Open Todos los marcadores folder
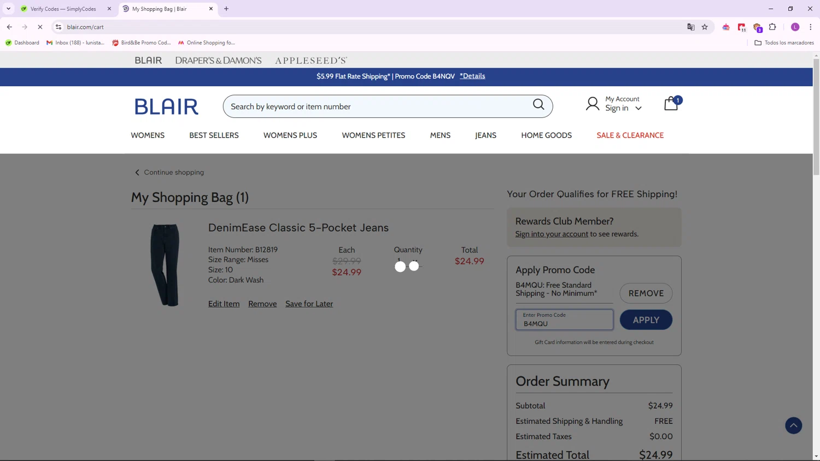820x461 pixels. point(784,43)
